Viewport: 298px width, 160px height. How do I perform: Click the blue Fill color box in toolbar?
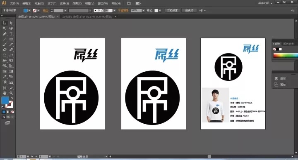click(x=5, y=100)
